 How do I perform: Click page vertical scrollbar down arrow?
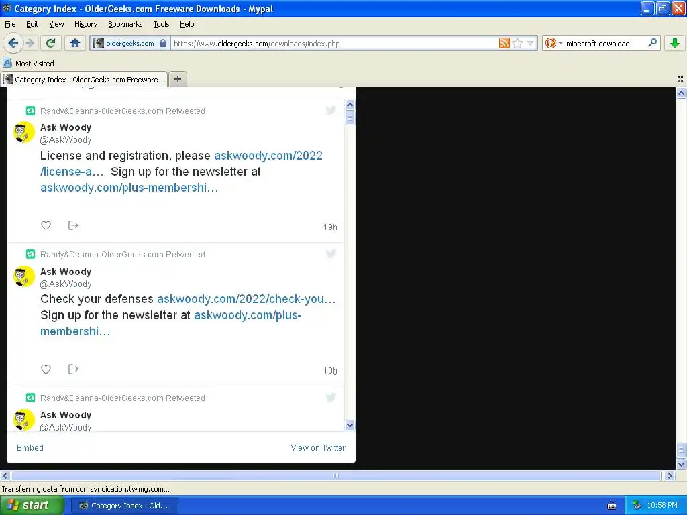pos(681,464)
